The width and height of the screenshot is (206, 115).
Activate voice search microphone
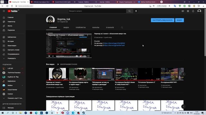pyautogui.click(x=136, y=11)
